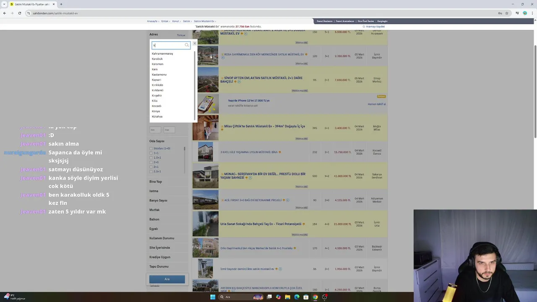Viewport: 537px width, 302px height.
Task: Open Monac Serdivan listing thumbnail
Action: coord(206,176)
